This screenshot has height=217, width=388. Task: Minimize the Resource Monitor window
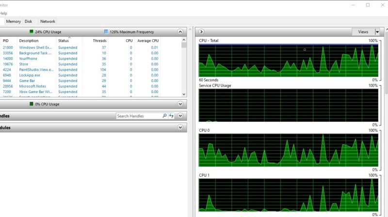353,5
